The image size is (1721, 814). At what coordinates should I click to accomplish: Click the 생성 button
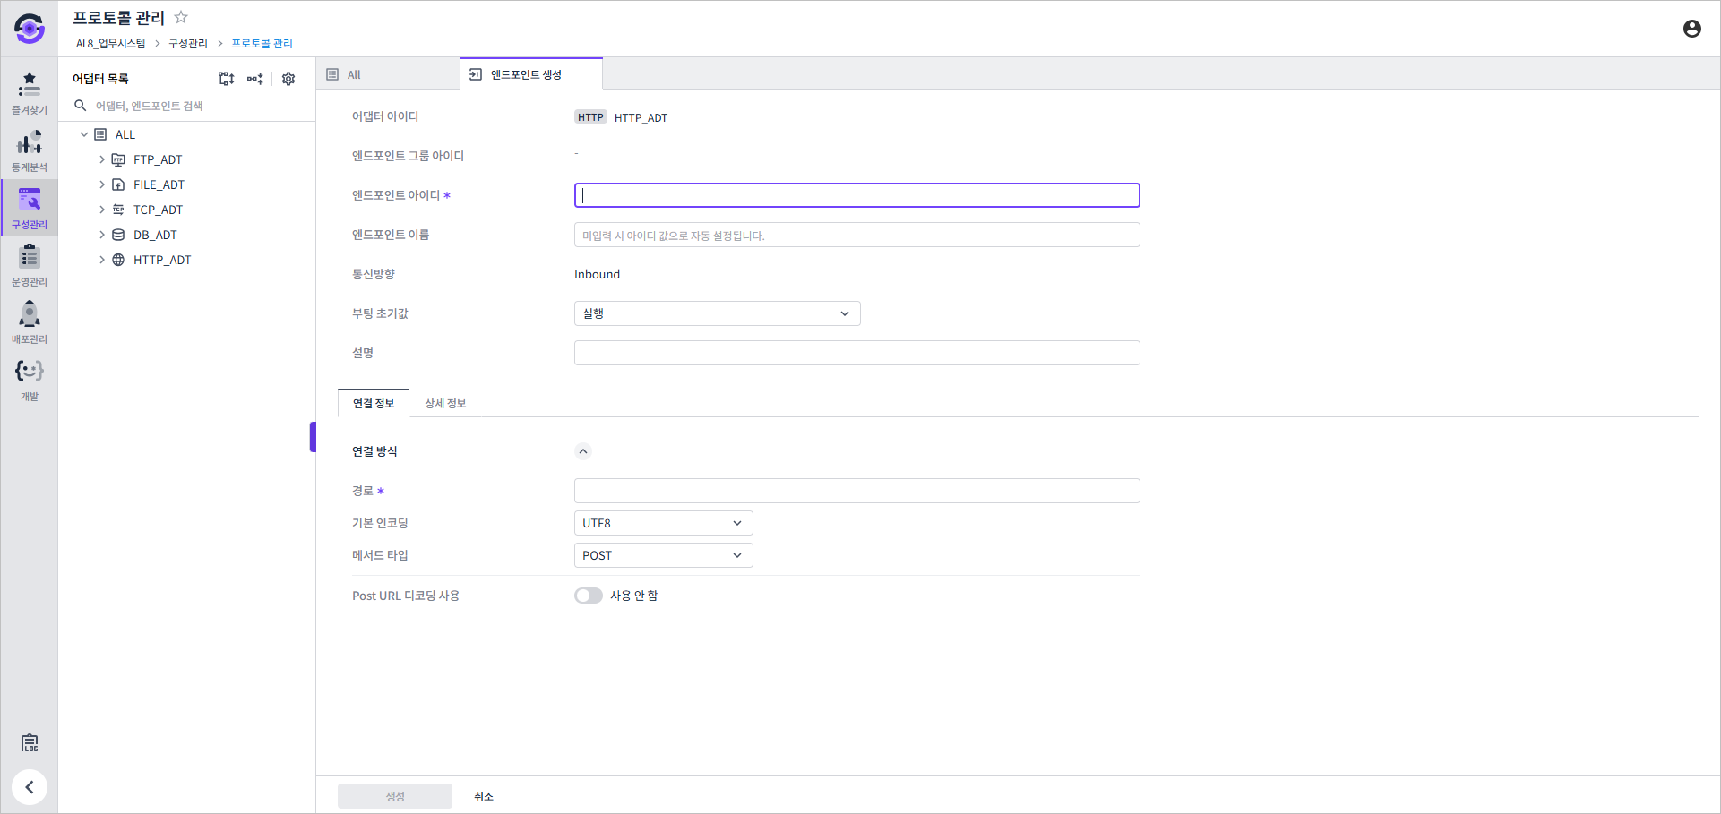click(x=395, y=796)
